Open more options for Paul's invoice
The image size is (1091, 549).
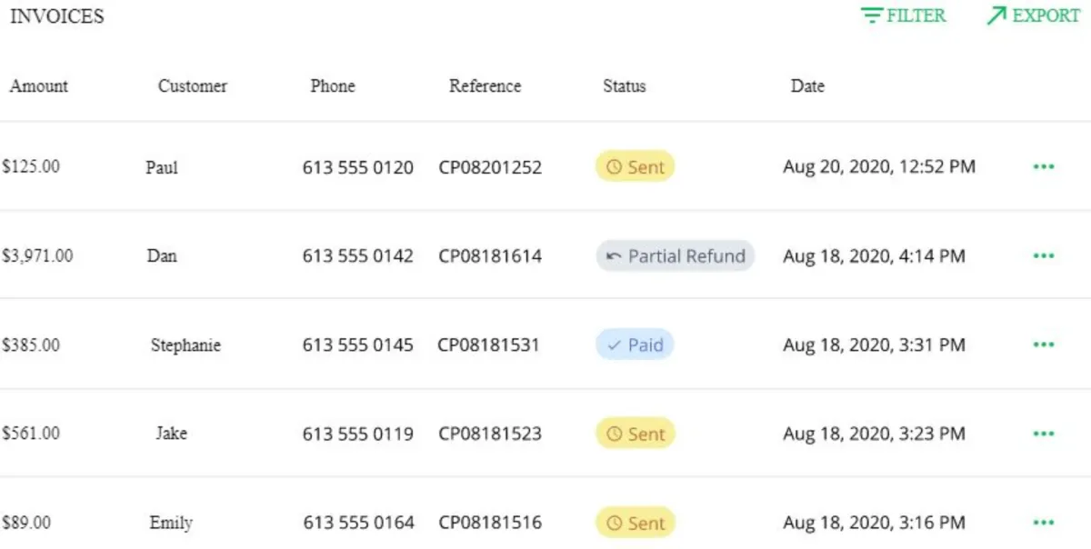pos(1044,167)
